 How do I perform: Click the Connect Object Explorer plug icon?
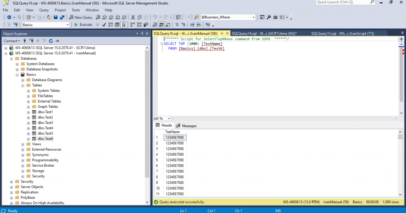pyautogui.click(x=25, y=41)
